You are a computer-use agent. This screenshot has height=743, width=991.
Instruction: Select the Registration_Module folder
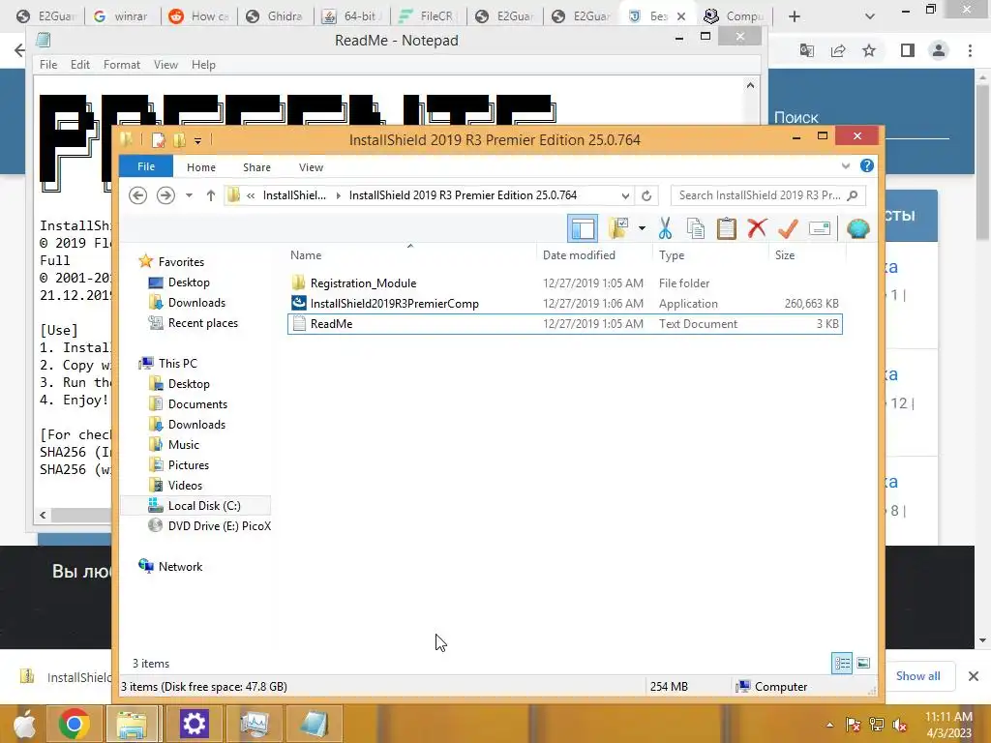click(565, 283)
